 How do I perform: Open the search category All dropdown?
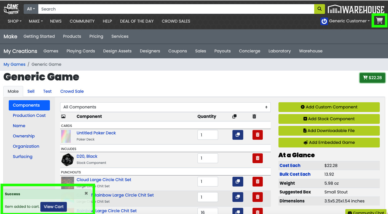31,9
